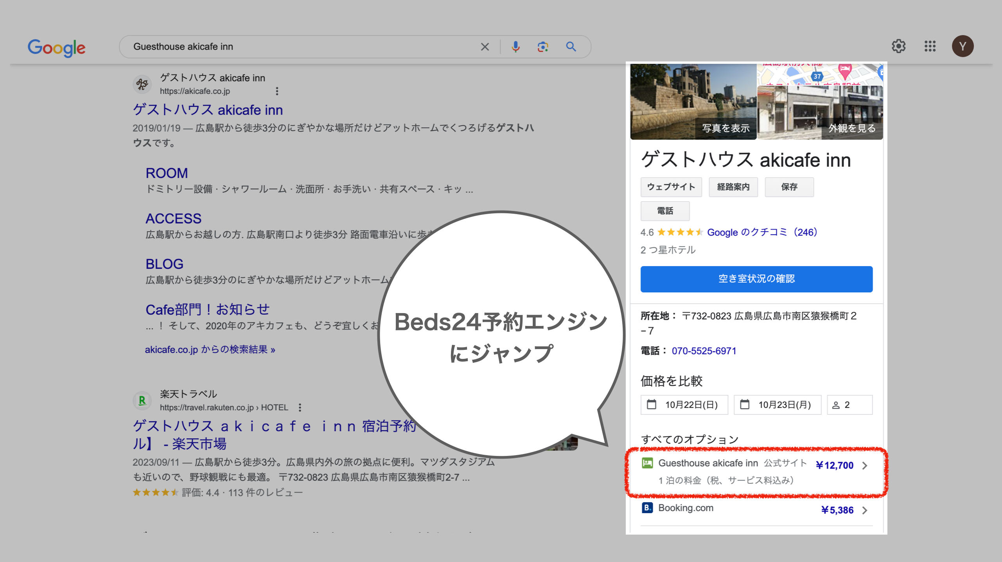Open the Google apps grid

930,46
